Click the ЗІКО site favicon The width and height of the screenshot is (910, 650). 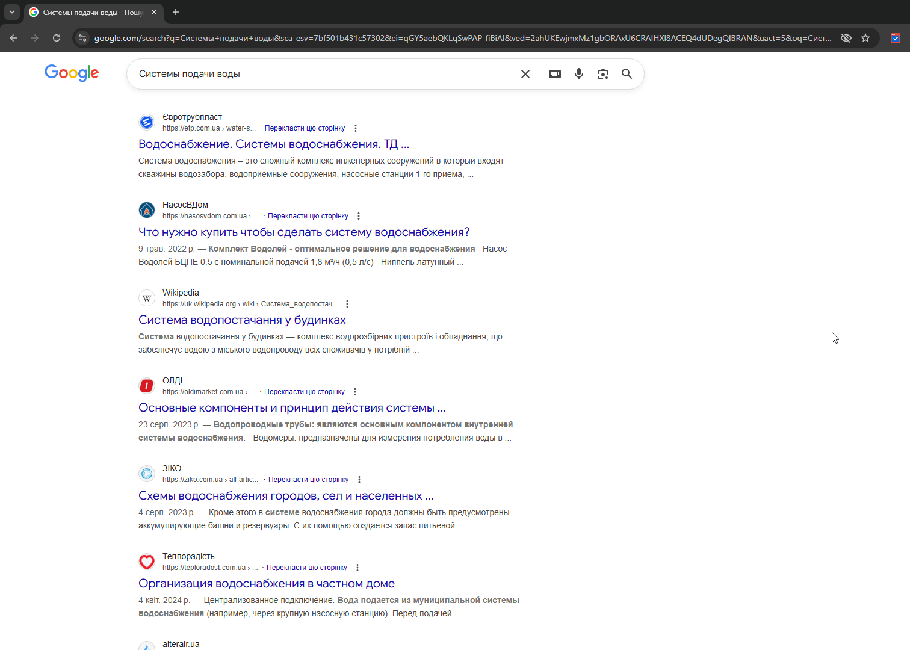[x=147, y=474]
